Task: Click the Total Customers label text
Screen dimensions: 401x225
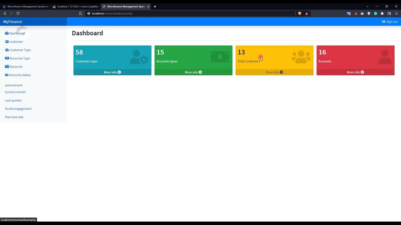Action: [x=249, y=61]
